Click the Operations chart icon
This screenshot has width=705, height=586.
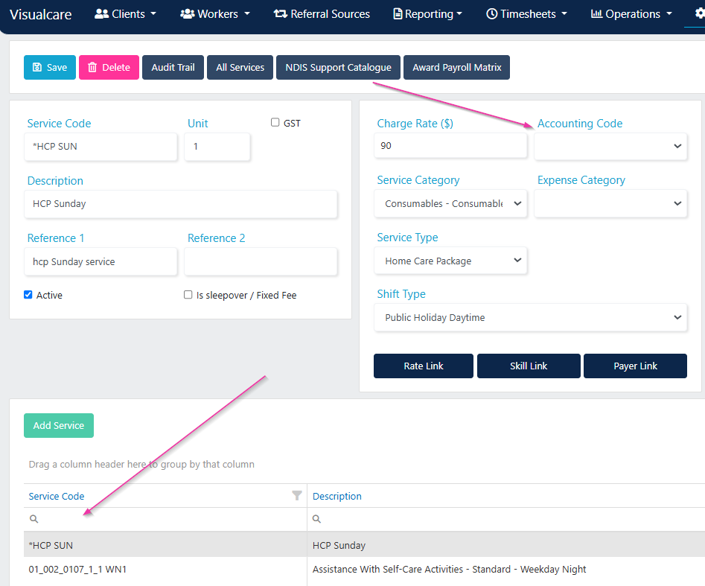[596, 14]
